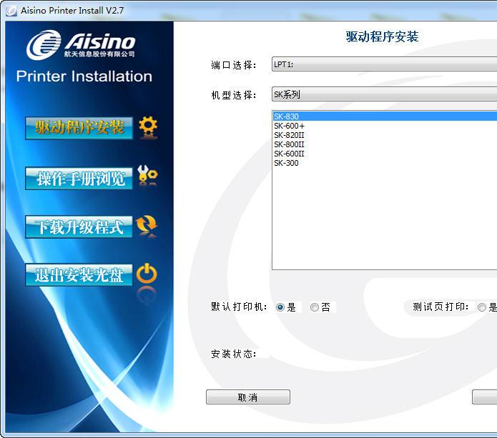Screen dimensions: 497x438
Task: Click the orange power icon for exit
Action: click(147, 273)
